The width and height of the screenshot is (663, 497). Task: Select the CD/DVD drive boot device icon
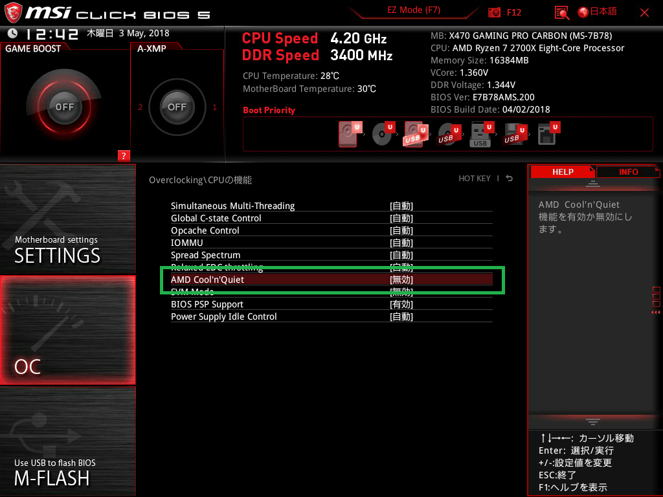point(383,135)
